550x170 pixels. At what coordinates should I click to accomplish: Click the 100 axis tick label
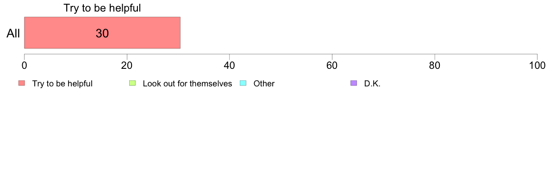[x=537, y=66]
